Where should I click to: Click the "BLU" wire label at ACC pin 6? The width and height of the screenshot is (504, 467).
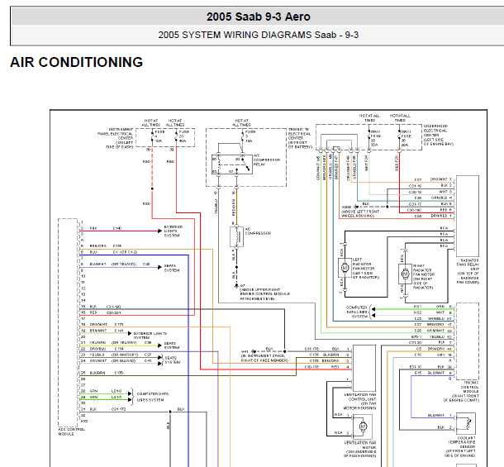pyautogui.click(x=93, y=252)
